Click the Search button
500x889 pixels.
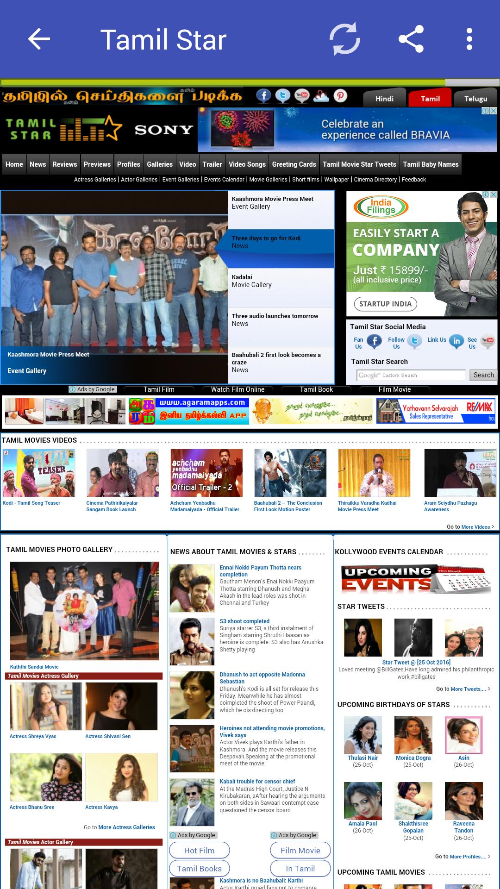tap(484, 375)
